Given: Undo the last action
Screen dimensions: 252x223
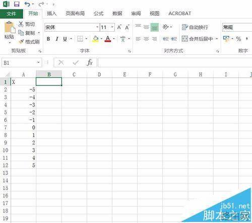Looking at the screenshot, I should click(27, 4).
